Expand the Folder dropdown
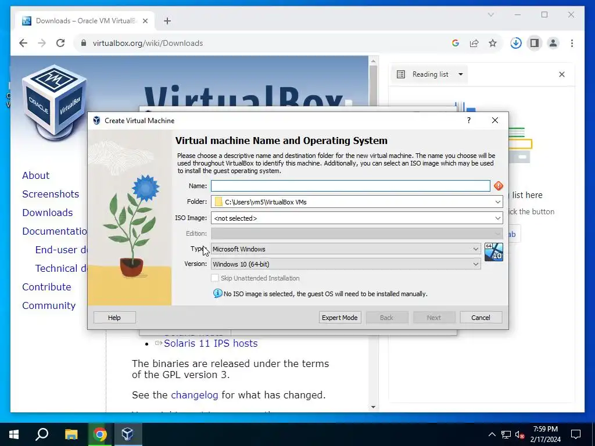The height and width of the screenshot is (446, 595). click(497, 202)
